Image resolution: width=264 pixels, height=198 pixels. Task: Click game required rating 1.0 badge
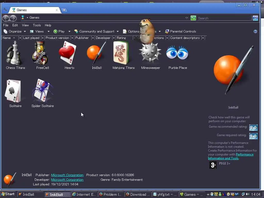point(253,136)
